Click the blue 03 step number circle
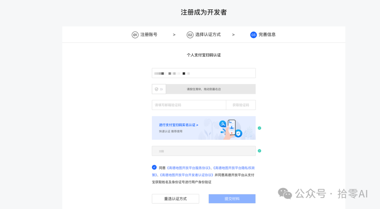The image size is (380, 209). click(x=253, y=35)
